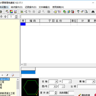The width and height of the screenshot is (96, 96).
Task: Select the blue first-row cell in the table
Action: tap(23, 24)
